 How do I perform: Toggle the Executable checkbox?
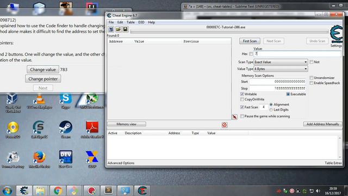[x=288, y=94]
